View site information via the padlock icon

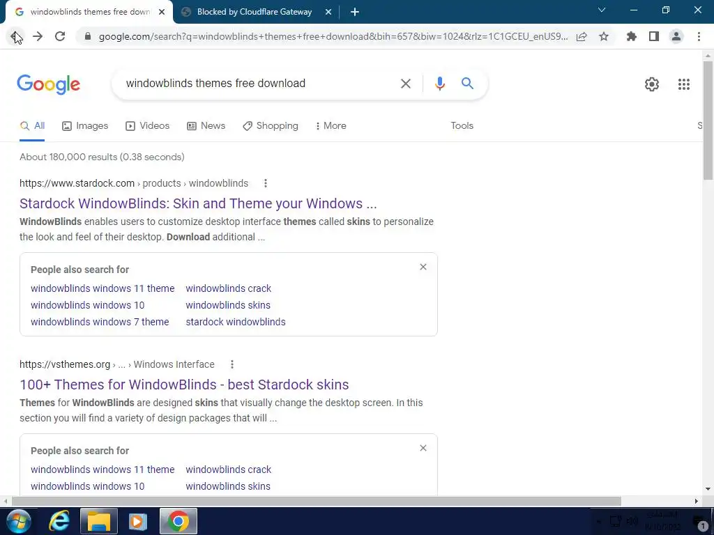point(88,36)
